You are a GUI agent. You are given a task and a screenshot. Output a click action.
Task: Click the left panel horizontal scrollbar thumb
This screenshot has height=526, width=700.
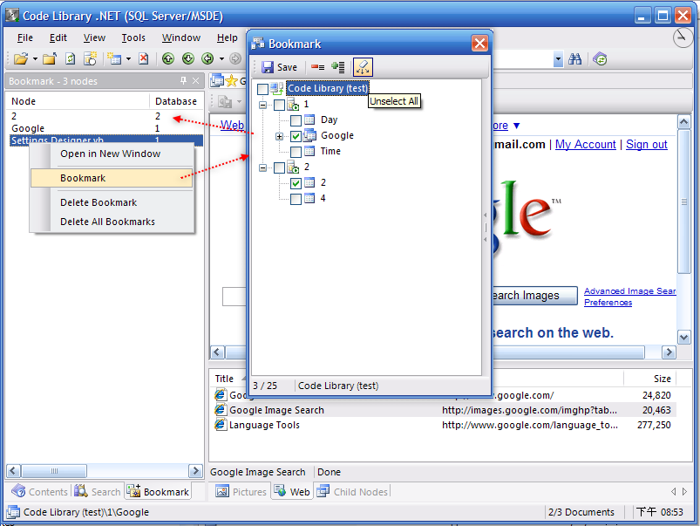coord(54,470)
